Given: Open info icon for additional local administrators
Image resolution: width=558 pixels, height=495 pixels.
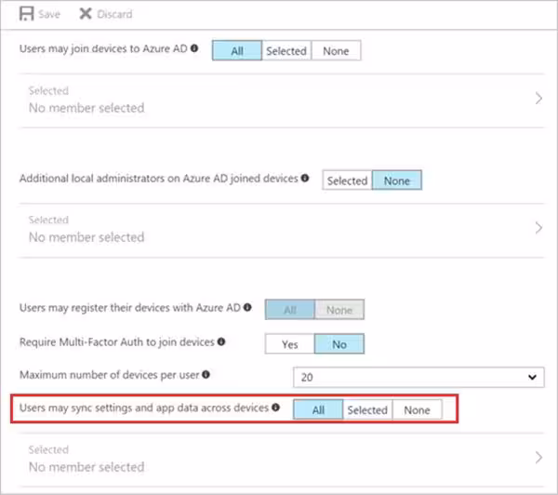Looking at the screenshot, I should tap(305, 178).
